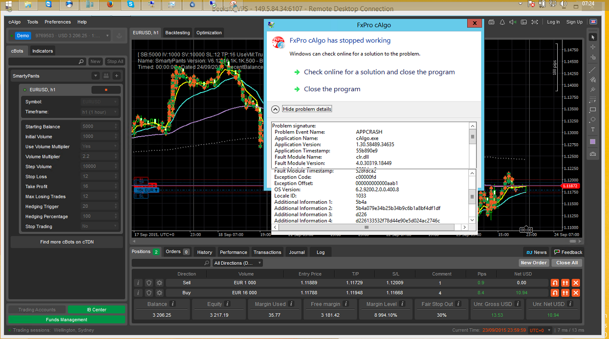The height and width of the screenshot is (339, 609).
Task: Stop the EURUSD h1 cBot instance
Action: (106, 90)
